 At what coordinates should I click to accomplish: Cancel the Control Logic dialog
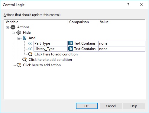pos(111,106)
